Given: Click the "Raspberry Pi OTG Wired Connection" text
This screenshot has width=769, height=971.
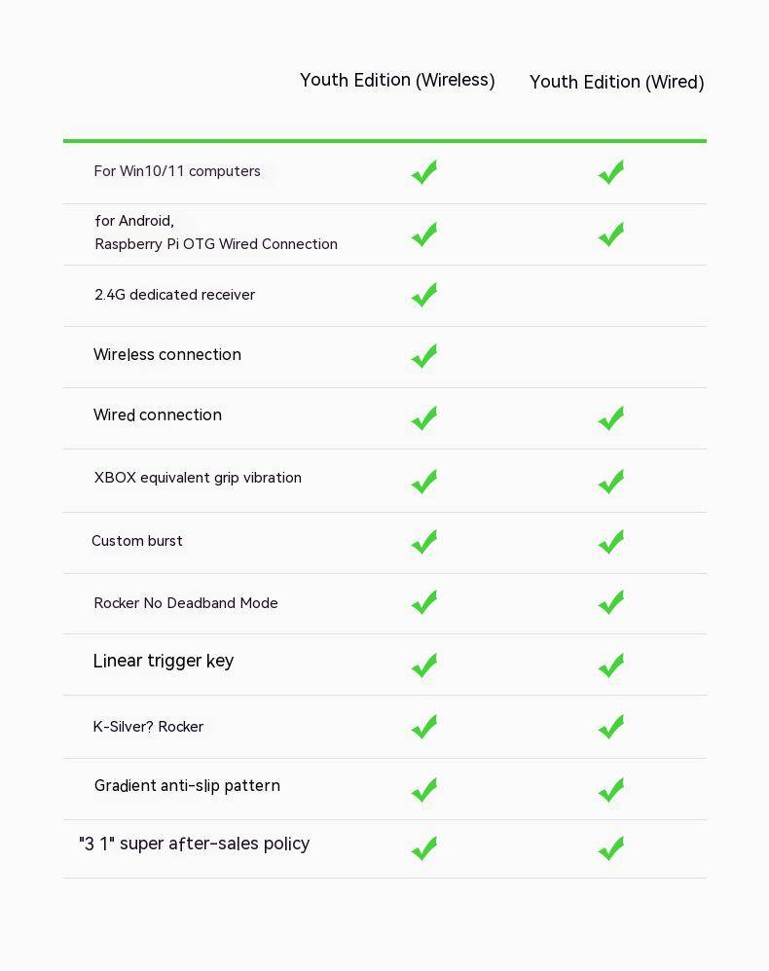Looking at the screenshot, I should click(216, 244).
